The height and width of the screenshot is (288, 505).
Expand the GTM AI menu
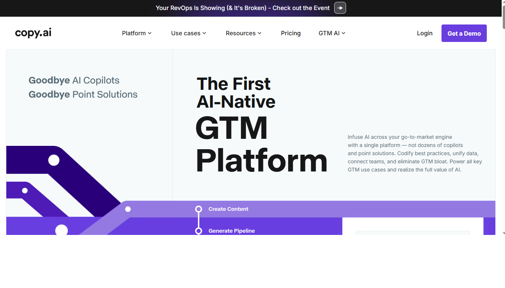(x=332, y=33)
